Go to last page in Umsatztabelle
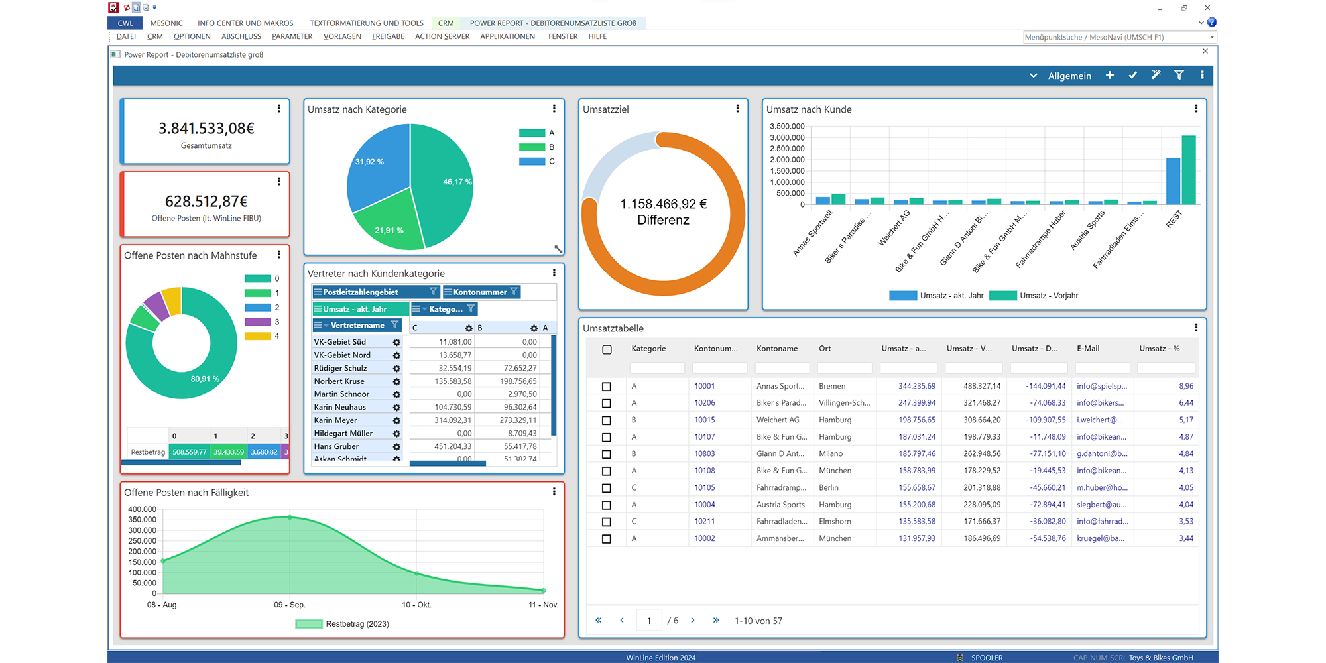 coord(716,621)
